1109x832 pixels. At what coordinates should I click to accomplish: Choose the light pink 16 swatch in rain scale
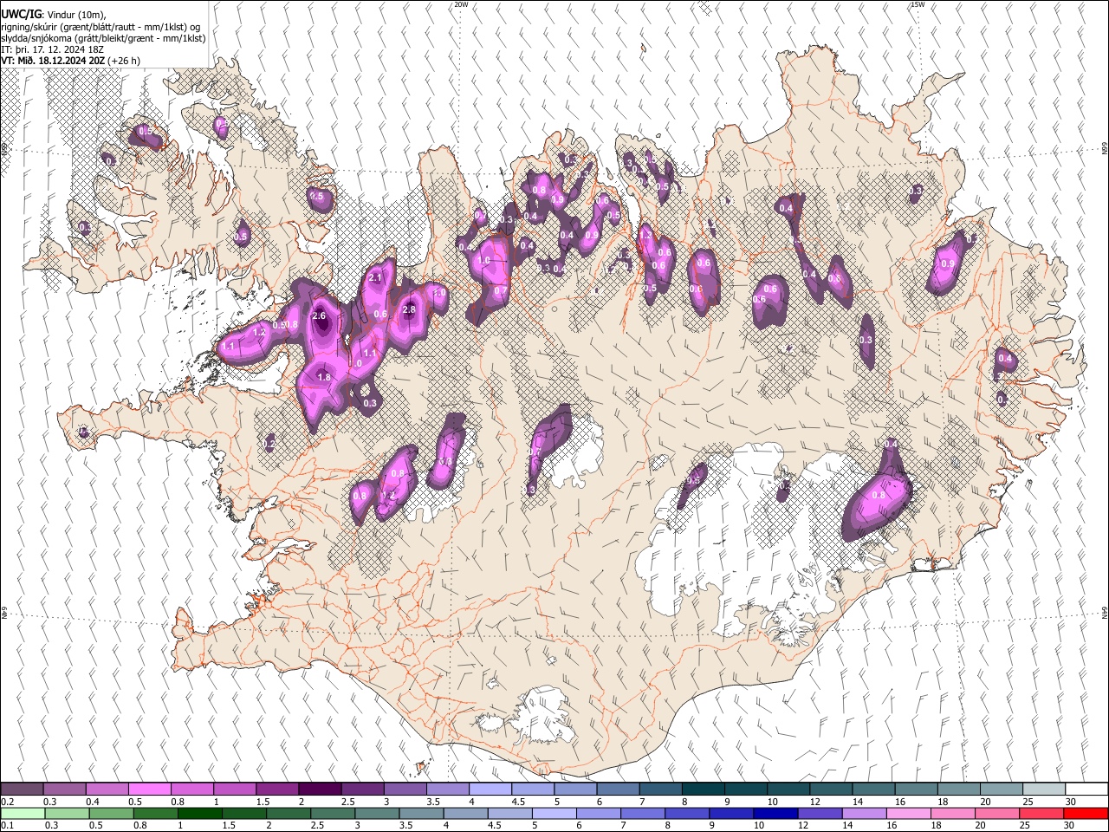point(908,814)
